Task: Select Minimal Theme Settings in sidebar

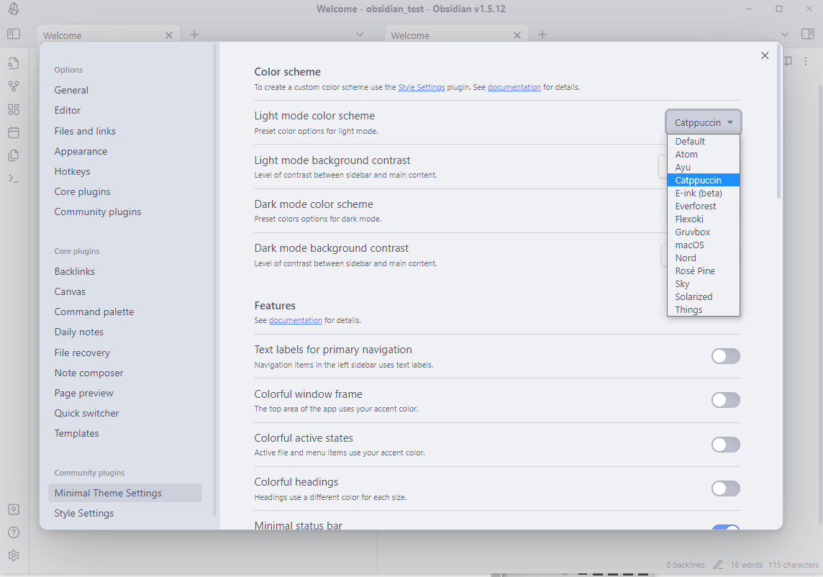Action: pyautogui.click(x=125, y=493)
